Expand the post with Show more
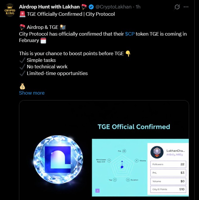The image size is (199, 200). point(32,93)
